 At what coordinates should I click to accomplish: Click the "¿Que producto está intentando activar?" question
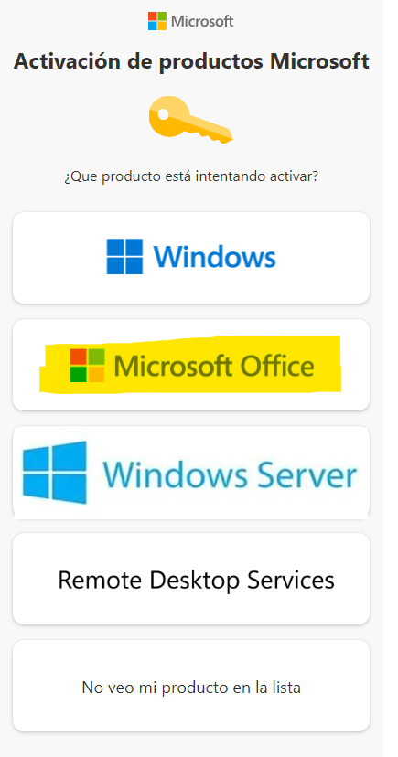[191, 176]
